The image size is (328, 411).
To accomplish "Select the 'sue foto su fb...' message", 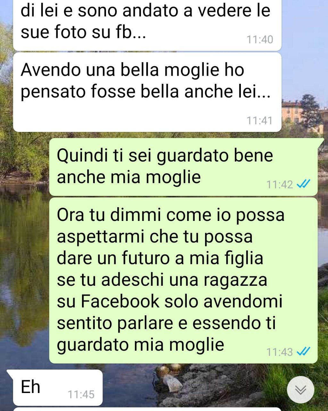I will coord(147,25).
